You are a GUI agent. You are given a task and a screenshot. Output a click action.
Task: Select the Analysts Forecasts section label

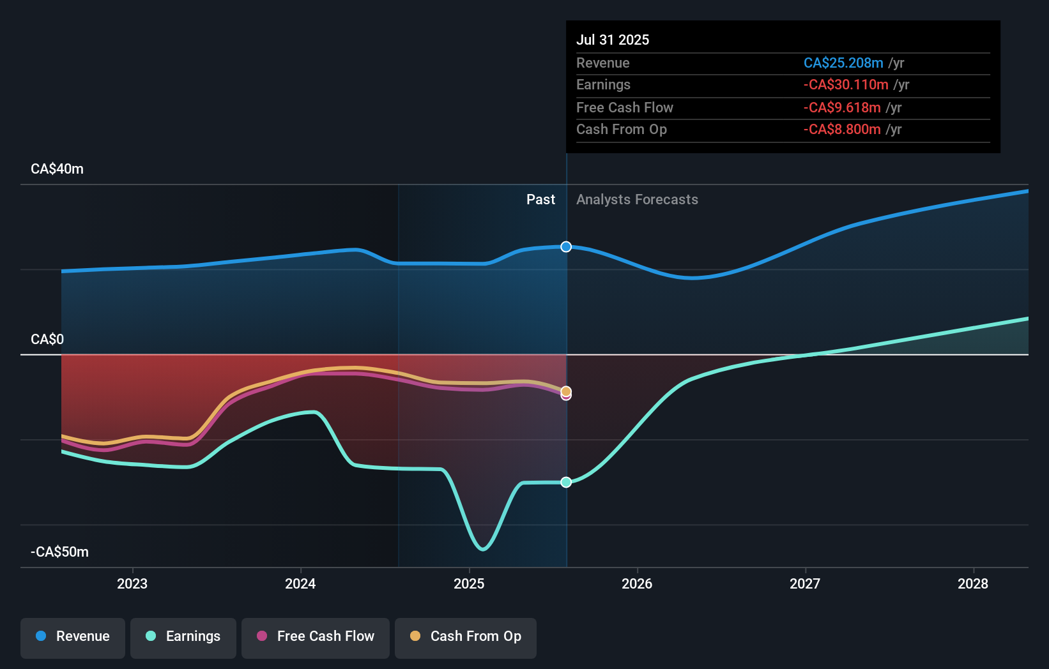[636, 199]
